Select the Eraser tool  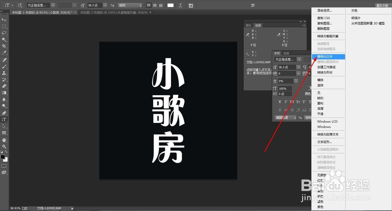point(4,86)
